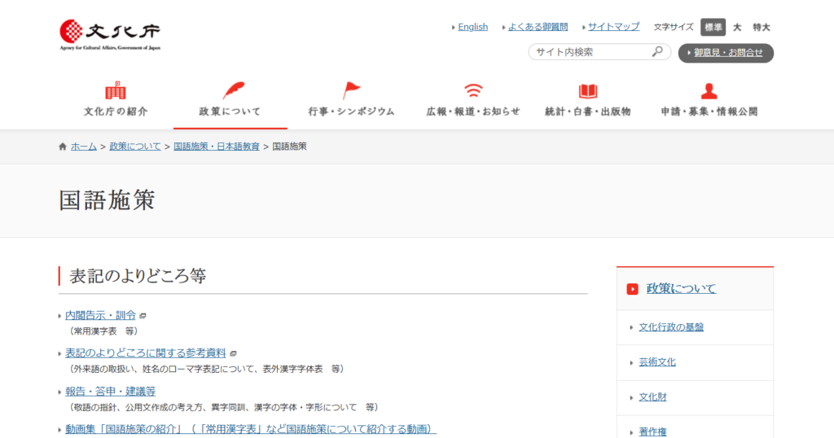Click the red arrow icon beside sidebar 政策について
Screen dimensions: 834x438
click(x=632, y=289)
